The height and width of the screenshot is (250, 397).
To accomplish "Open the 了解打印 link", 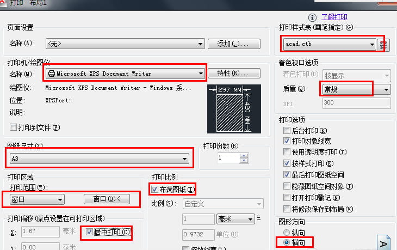I will click(x=334, y=17).
